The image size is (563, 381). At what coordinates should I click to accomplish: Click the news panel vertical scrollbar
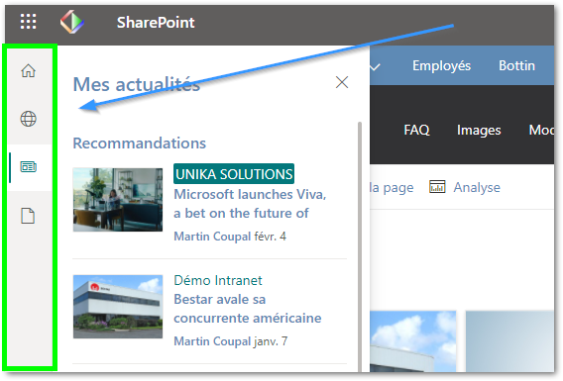coord(360,246)
